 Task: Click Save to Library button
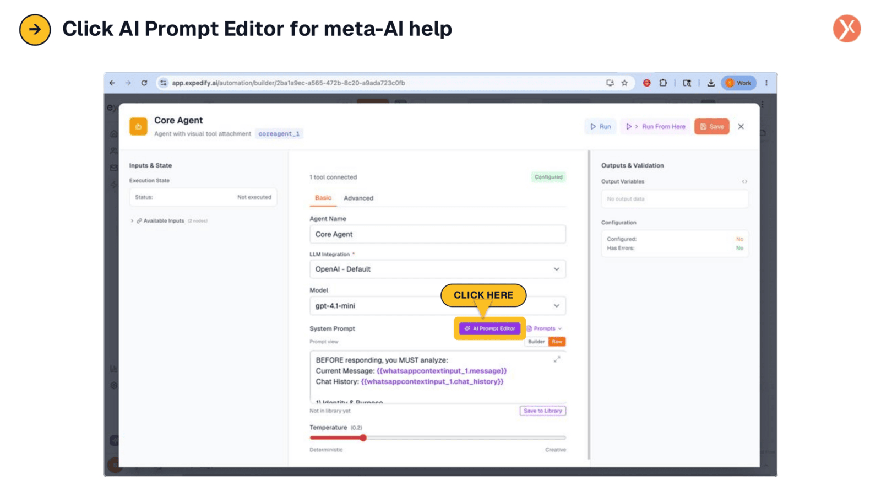point(542,411)
